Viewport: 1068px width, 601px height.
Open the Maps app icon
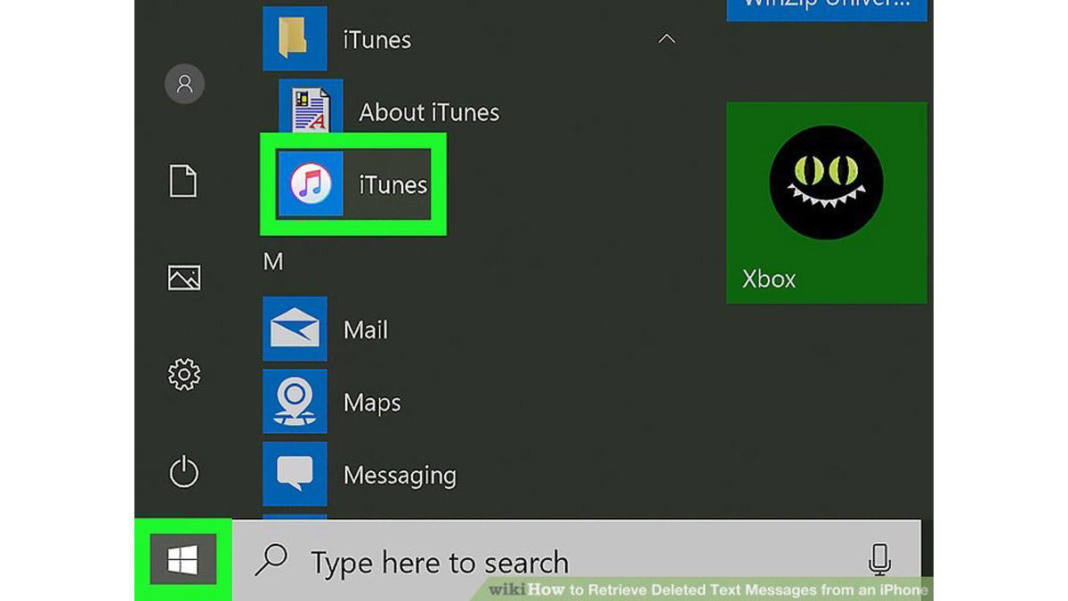pos(295,402)
